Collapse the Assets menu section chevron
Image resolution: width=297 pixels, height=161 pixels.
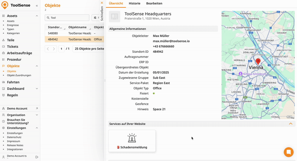pyautogui.click(x=37, y=16)
